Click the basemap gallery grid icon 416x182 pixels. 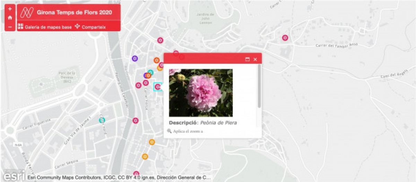pos(20,26)
